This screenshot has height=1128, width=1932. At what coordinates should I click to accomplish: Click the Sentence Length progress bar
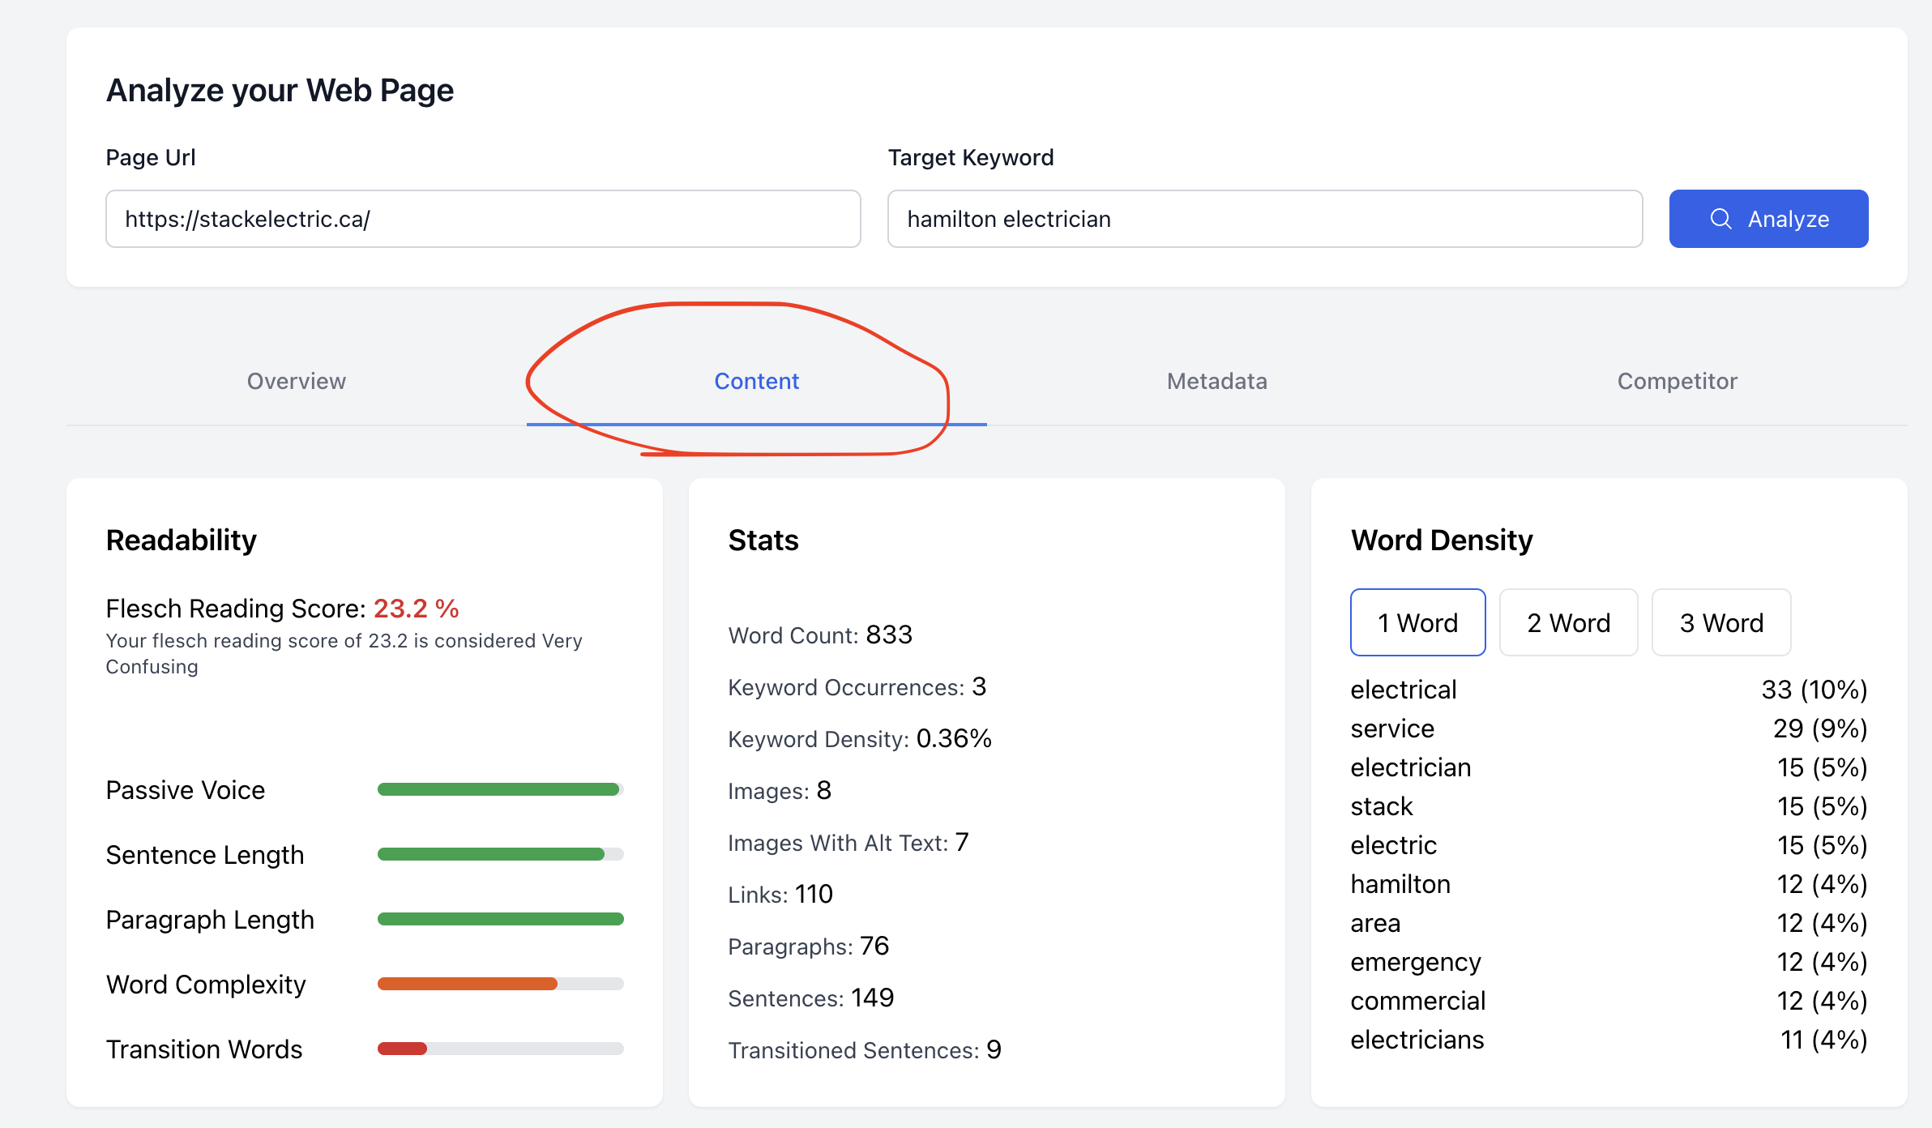coord(501,854)
